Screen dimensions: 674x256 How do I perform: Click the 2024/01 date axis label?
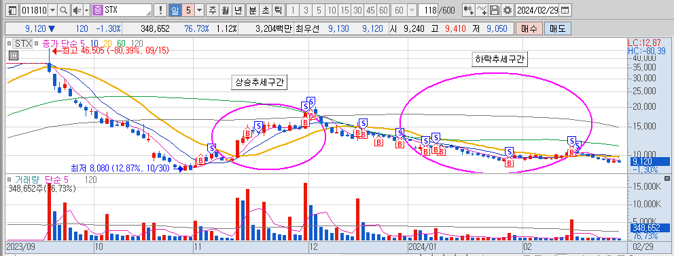coord(423,247)
